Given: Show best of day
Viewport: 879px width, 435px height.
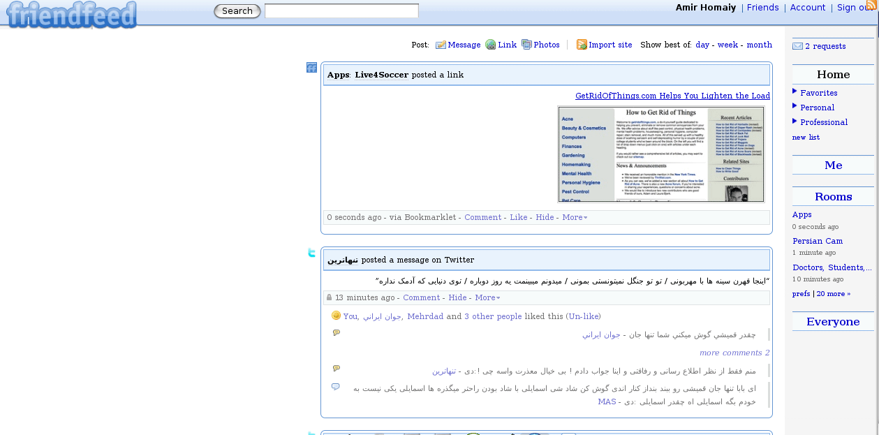Looking at the screenshot, I should coord(702,45).
